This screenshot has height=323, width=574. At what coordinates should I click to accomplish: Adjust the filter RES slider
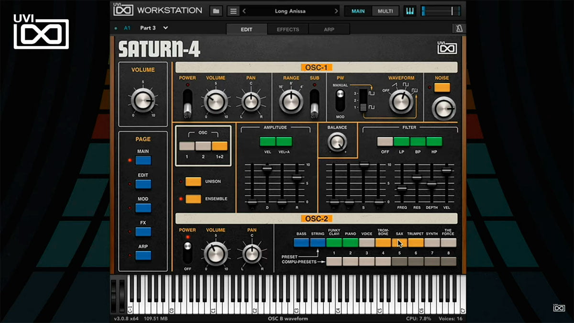[417, 177]
